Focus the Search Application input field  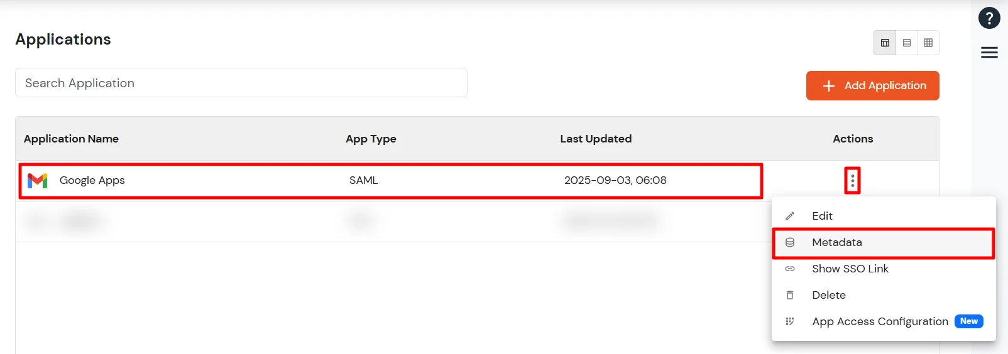[x=241, y=83]
